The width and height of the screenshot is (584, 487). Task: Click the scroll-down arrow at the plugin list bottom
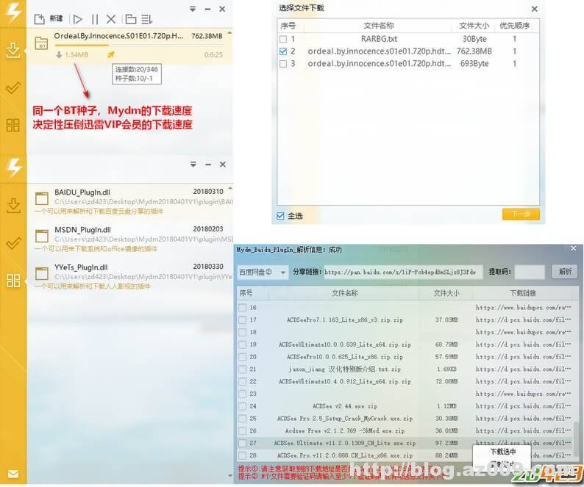(230, 475)
